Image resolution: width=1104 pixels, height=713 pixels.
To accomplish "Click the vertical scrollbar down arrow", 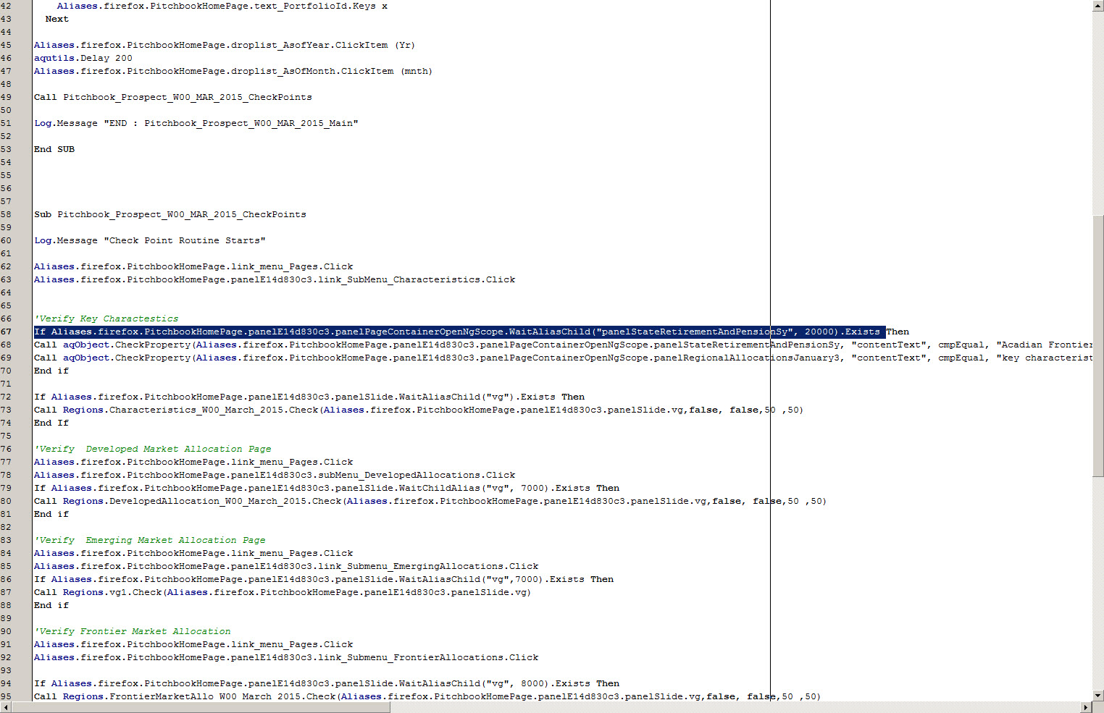I will (1097, 695).
